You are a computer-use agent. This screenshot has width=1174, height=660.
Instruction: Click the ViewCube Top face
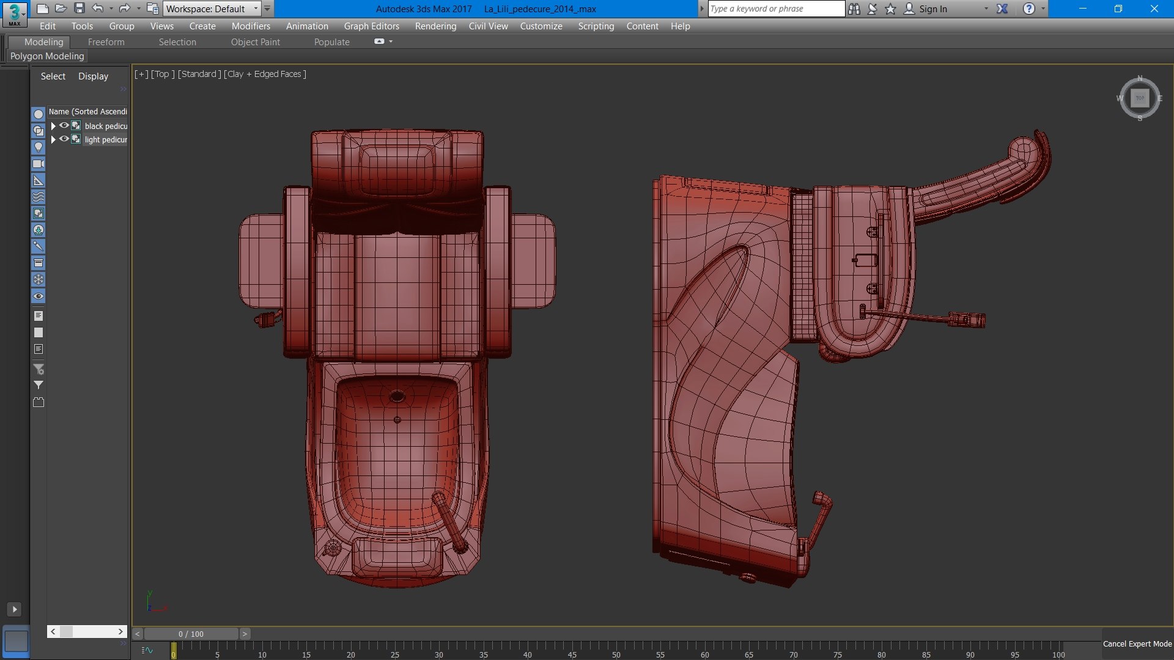1140,98
